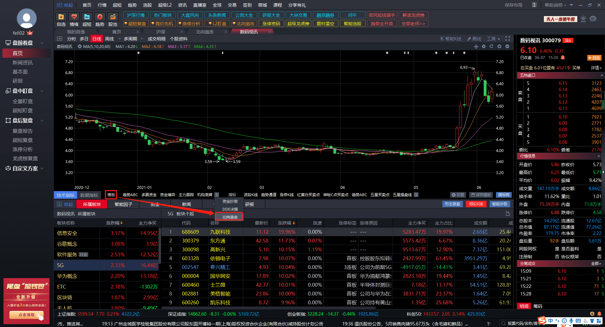Viewport: 605px width, 327px height.
Task: Click the Sogou input method S icon
Action: (x=542, y=320)
